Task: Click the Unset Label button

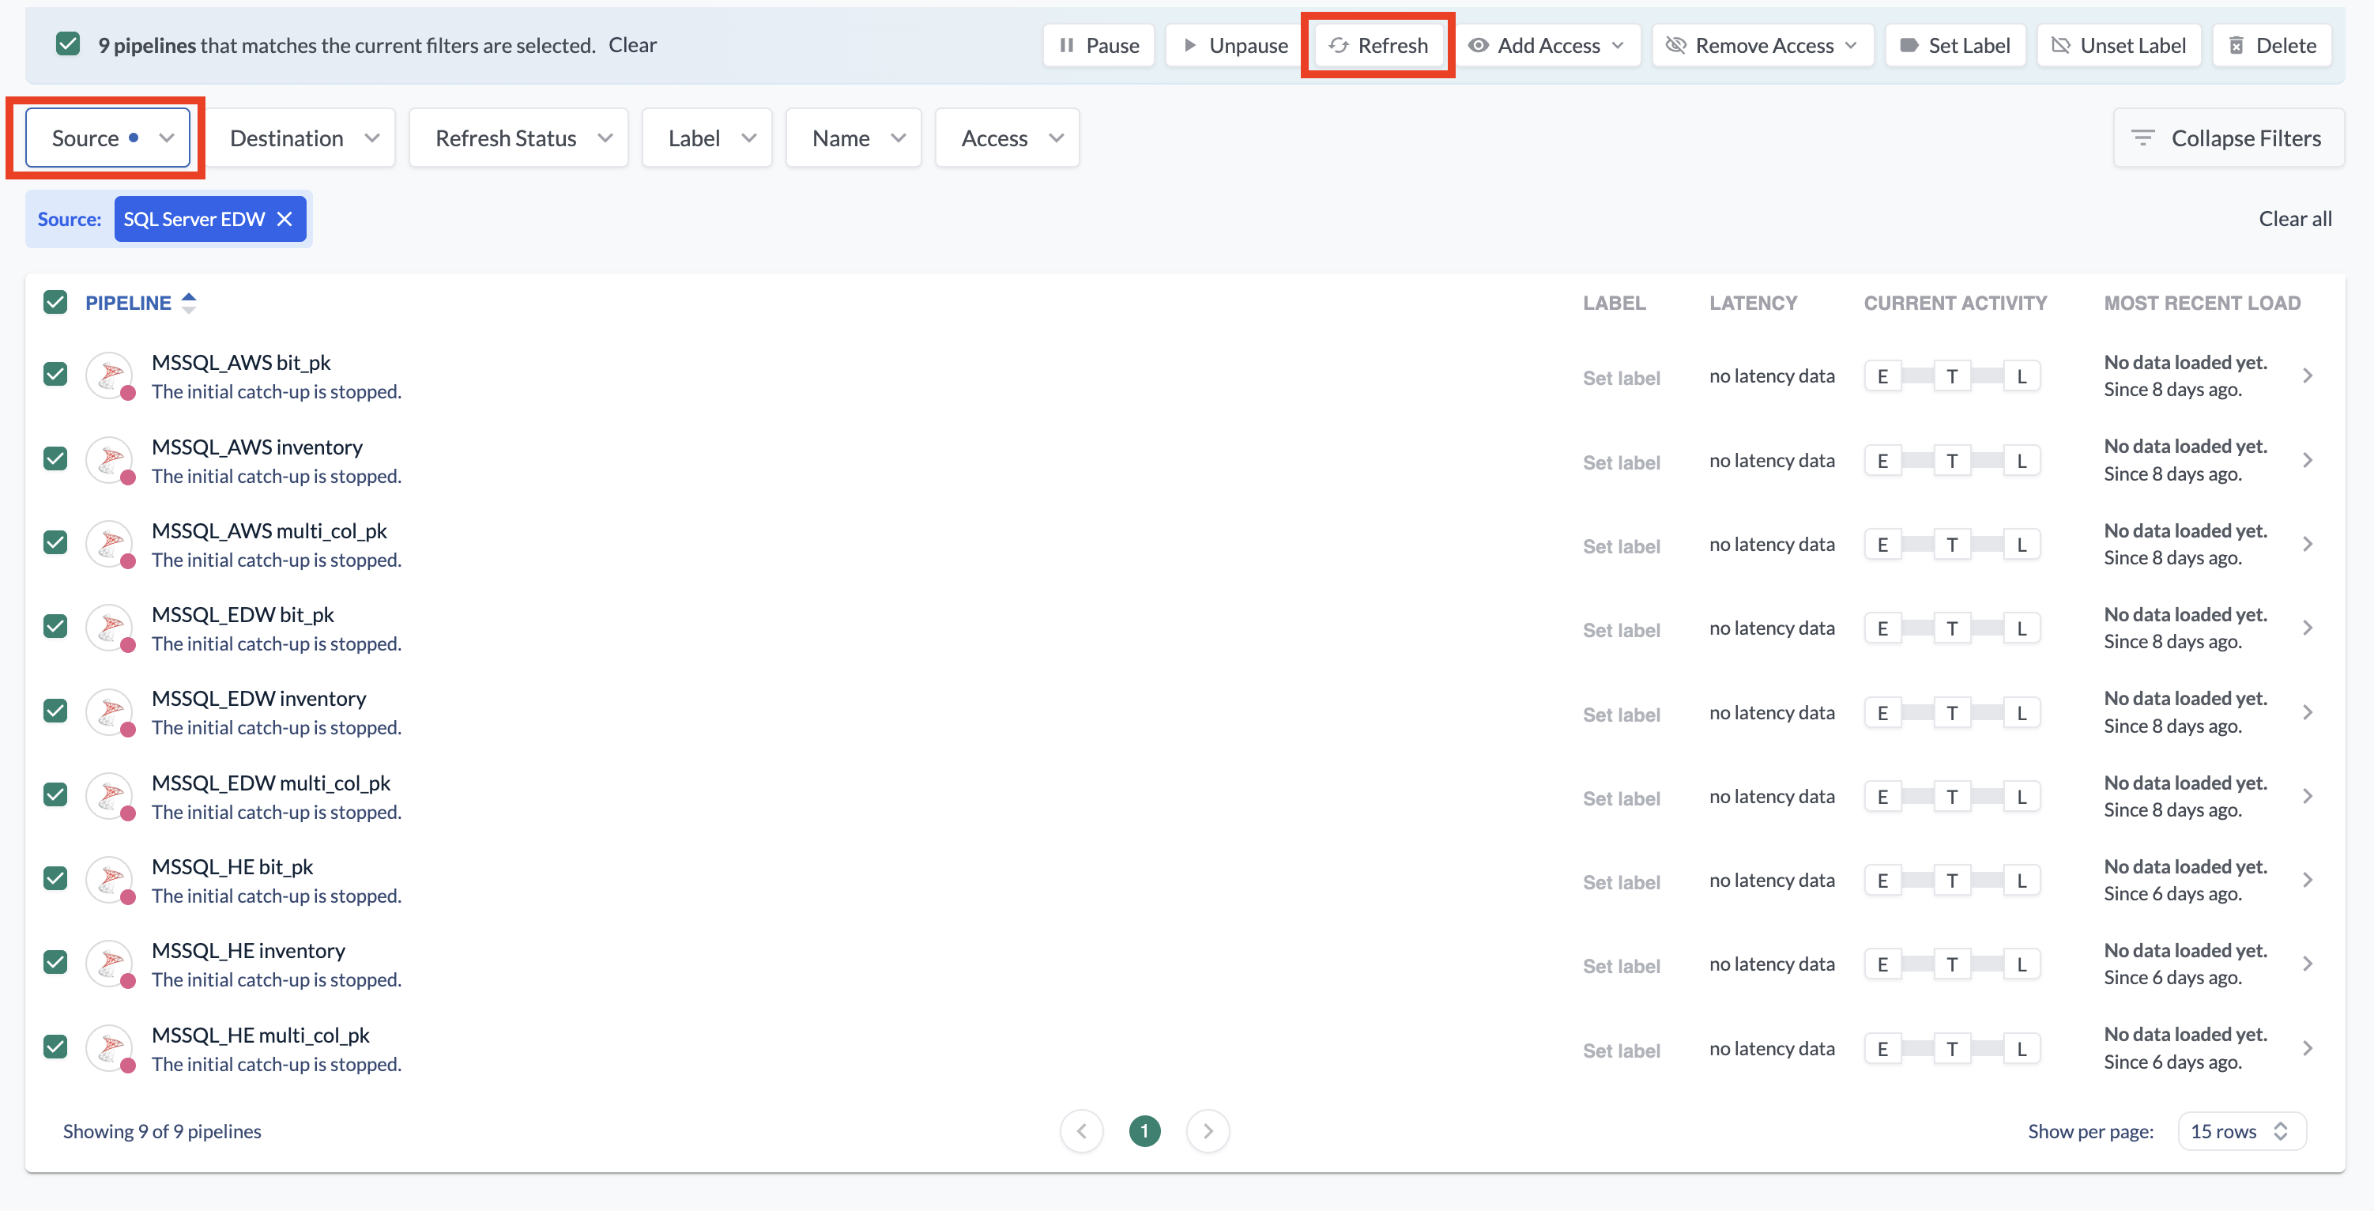Action: (2118, 45)
